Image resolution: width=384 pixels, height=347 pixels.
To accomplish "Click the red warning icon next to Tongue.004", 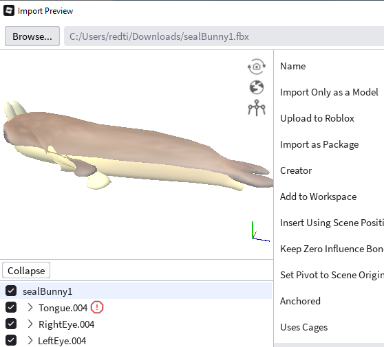I will (x=97, y=307).
